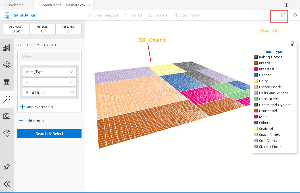
Task: Open the Chart panel in the sidebar
Action: pyautogui.click(x=7, y=48)
